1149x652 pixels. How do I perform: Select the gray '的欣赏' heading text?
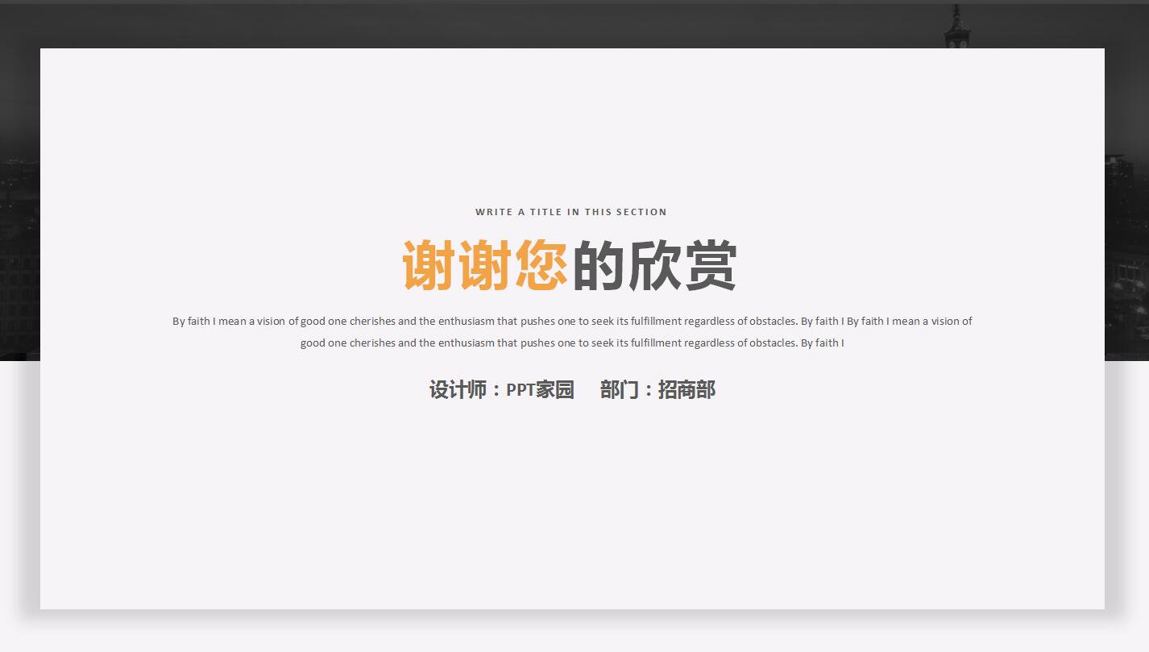pyautogui.click(x=654, y=265)
